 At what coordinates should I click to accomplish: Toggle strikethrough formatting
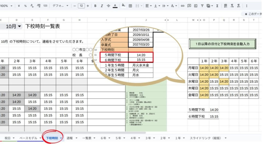coord(108,6)
